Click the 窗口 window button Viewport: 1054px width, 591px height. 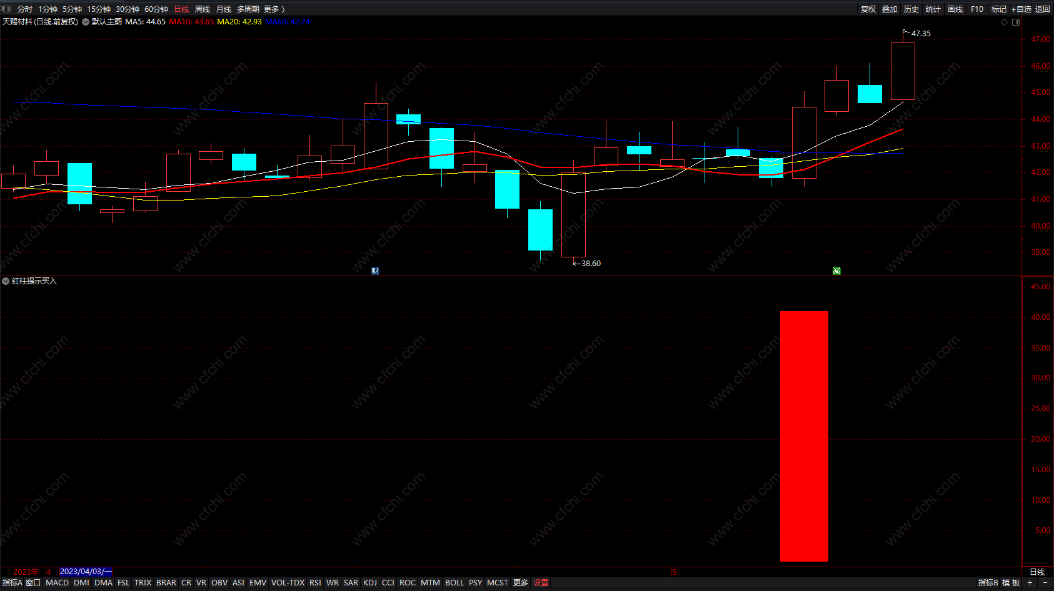[x=33, y=583]
